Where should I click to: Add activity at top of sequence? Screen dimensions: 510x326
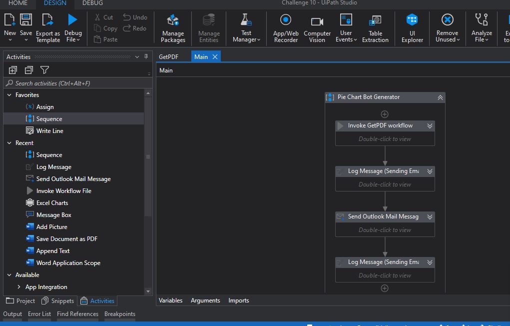(x=385, y=114)
